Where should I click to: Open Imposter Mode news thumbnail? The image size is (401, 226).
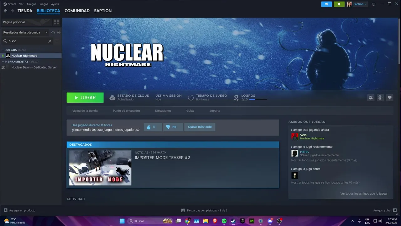tap(100, 168)
